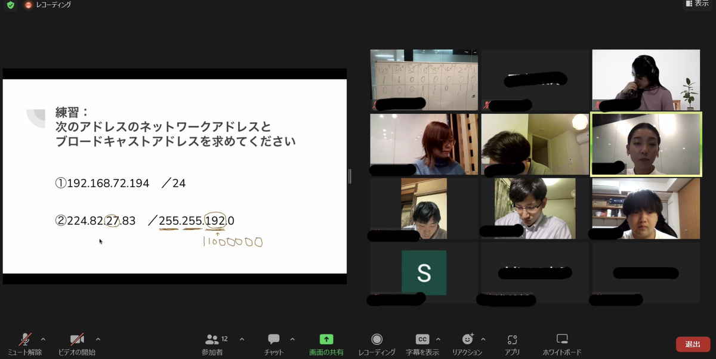Start video with ビデオの開始 icon

tap(77, 339)
